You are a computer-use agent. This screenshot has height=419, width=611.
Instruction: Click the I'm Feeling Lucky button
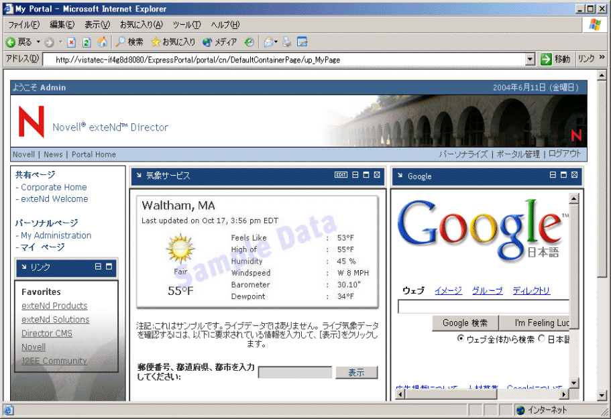coord(535,323)
